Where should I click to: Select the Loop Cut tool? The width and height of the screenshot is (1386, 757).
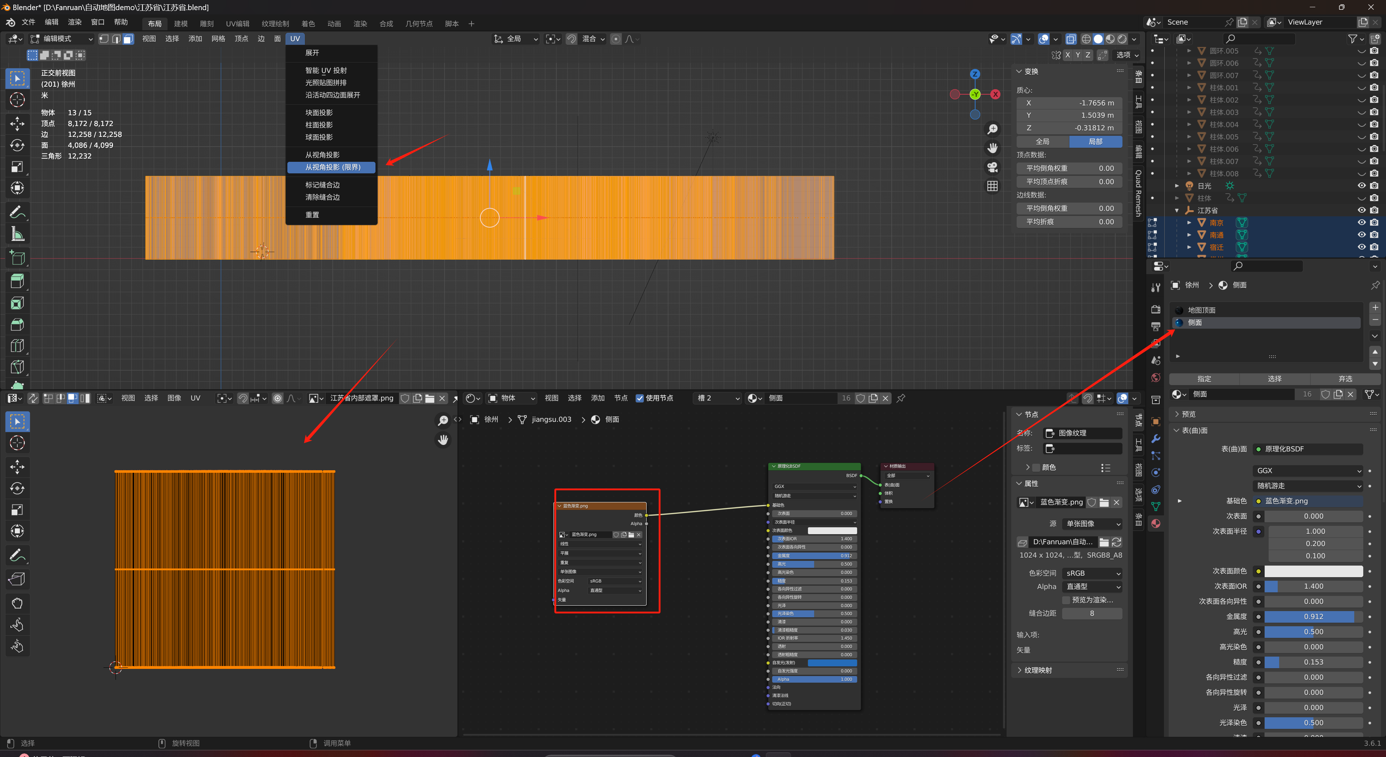point(17,346)
